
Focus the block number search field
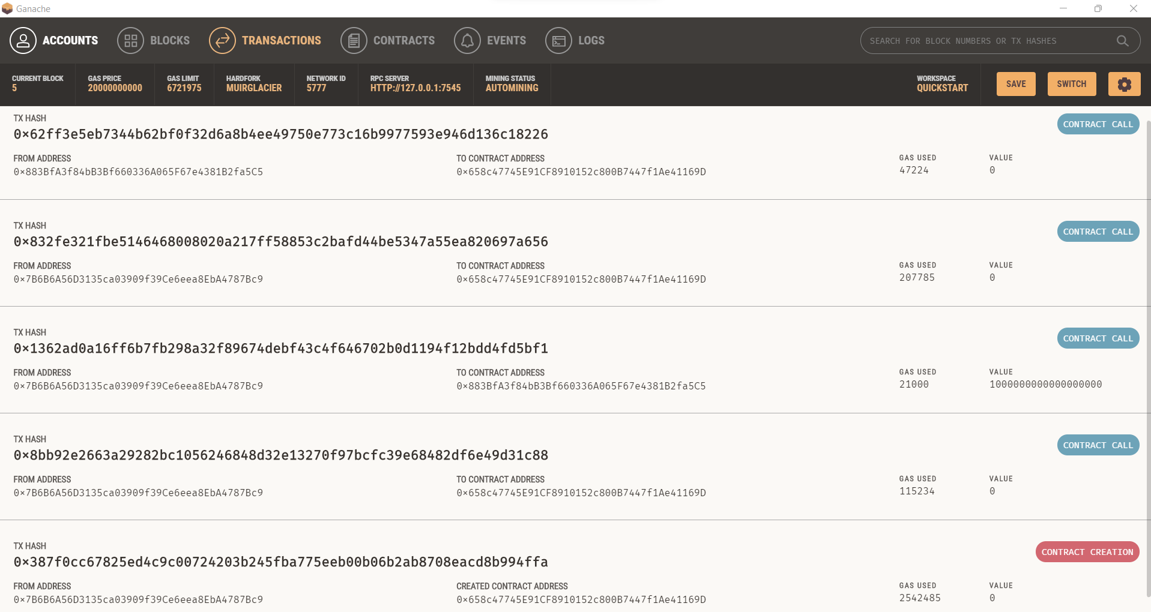991,41
